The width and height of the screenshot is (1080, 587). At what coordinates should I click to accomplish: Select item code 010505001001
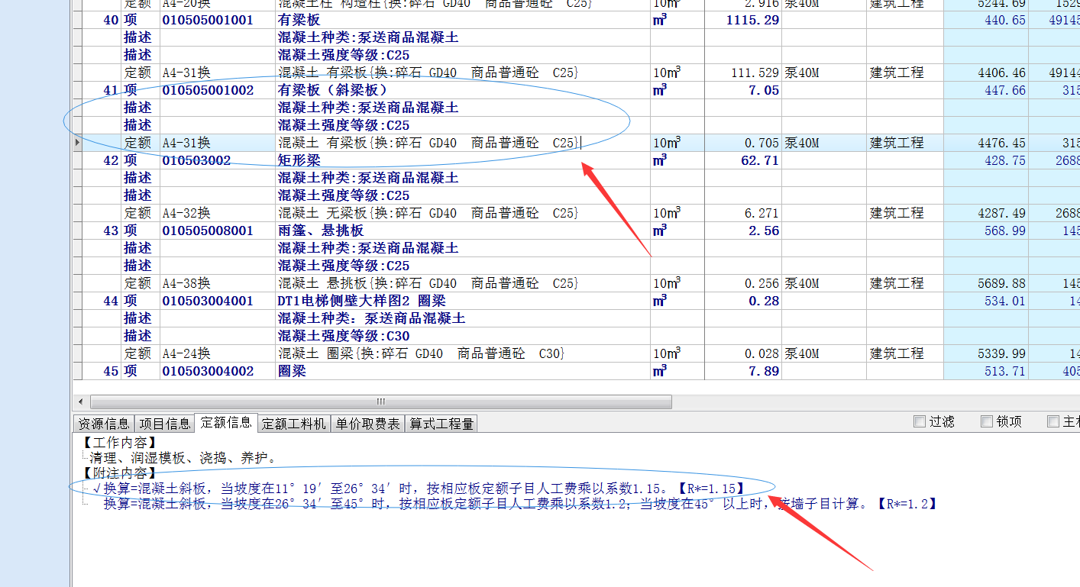208,20
